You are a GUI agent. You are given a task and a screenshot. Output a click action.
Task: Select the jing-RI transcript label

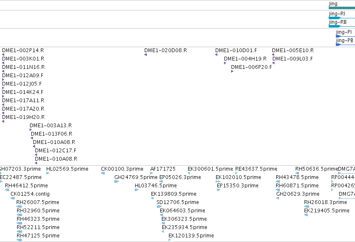tap(337, 14)
